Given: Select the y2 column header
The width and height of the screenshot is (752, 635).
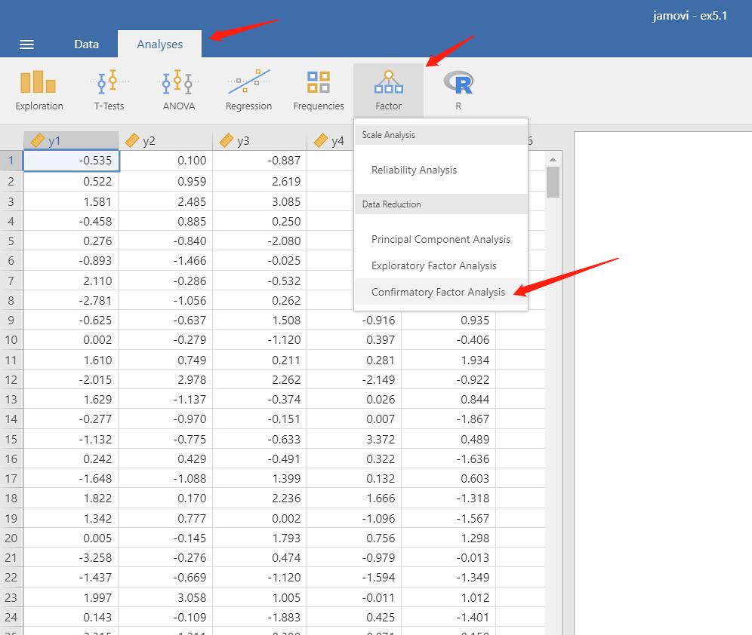Looking at the screenshot, I should (165, 141).
